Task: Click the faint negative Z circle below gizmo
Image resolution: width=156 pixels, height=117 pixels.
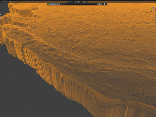Action: click(x=153, y=13)
